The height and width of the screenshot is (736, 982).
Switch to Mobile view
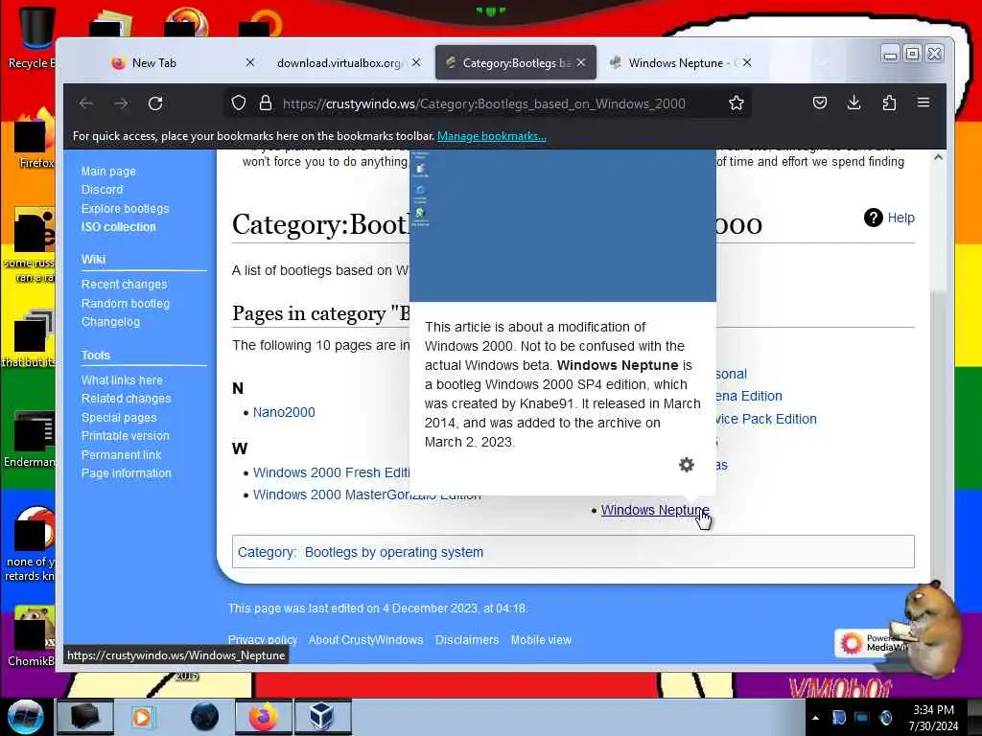[x=541, y=639]
